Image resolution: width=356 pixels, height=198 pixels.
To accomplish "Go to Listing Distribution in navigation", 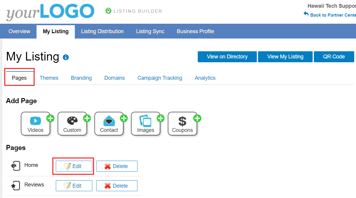I will (102, 31).
